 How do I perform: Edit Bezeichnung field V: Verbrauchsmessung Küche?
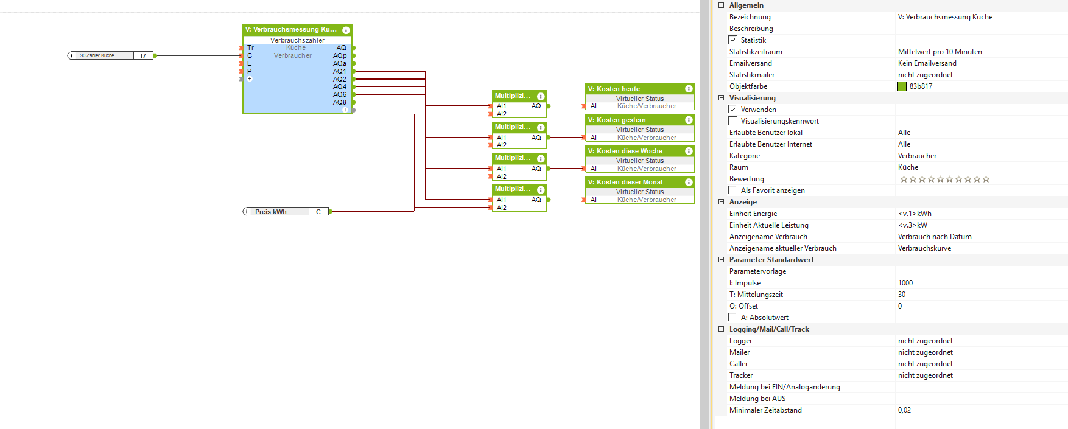point(982,17)
